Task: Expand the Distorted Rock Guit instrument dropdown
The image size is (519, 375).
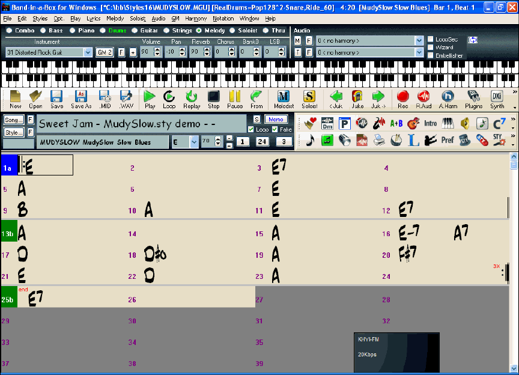Action: [x=88, y=52]
